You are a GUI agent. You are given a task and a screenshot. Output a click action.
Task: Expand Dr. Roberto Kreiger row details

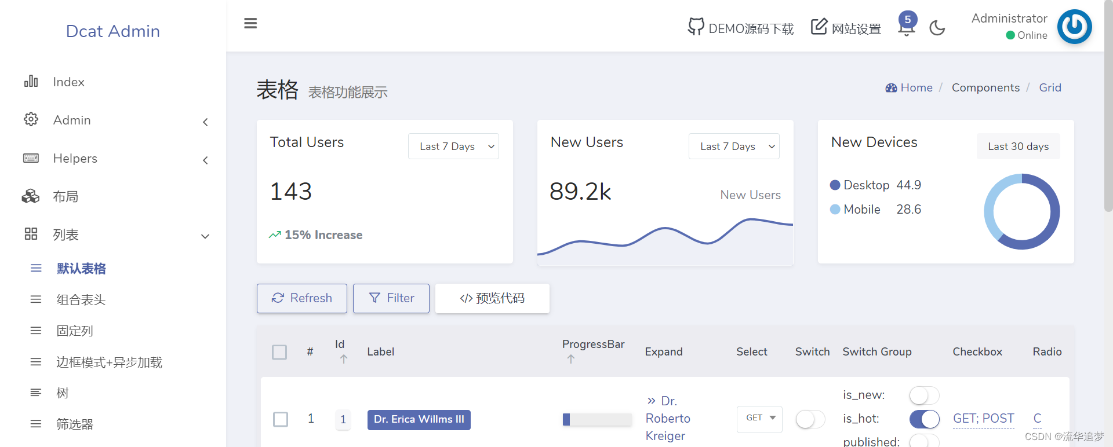tap(668, 418)
